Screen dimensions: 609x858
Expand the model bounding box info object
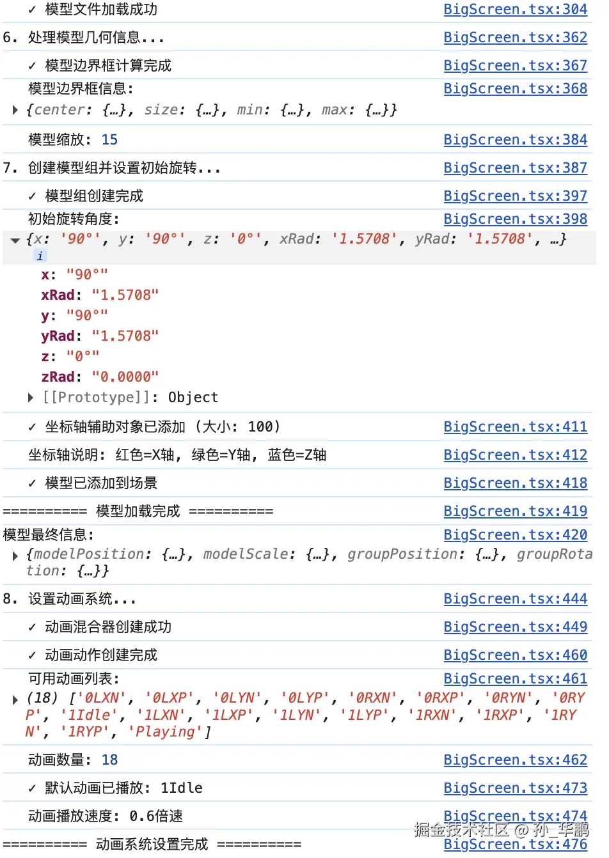tap(14, 109)
